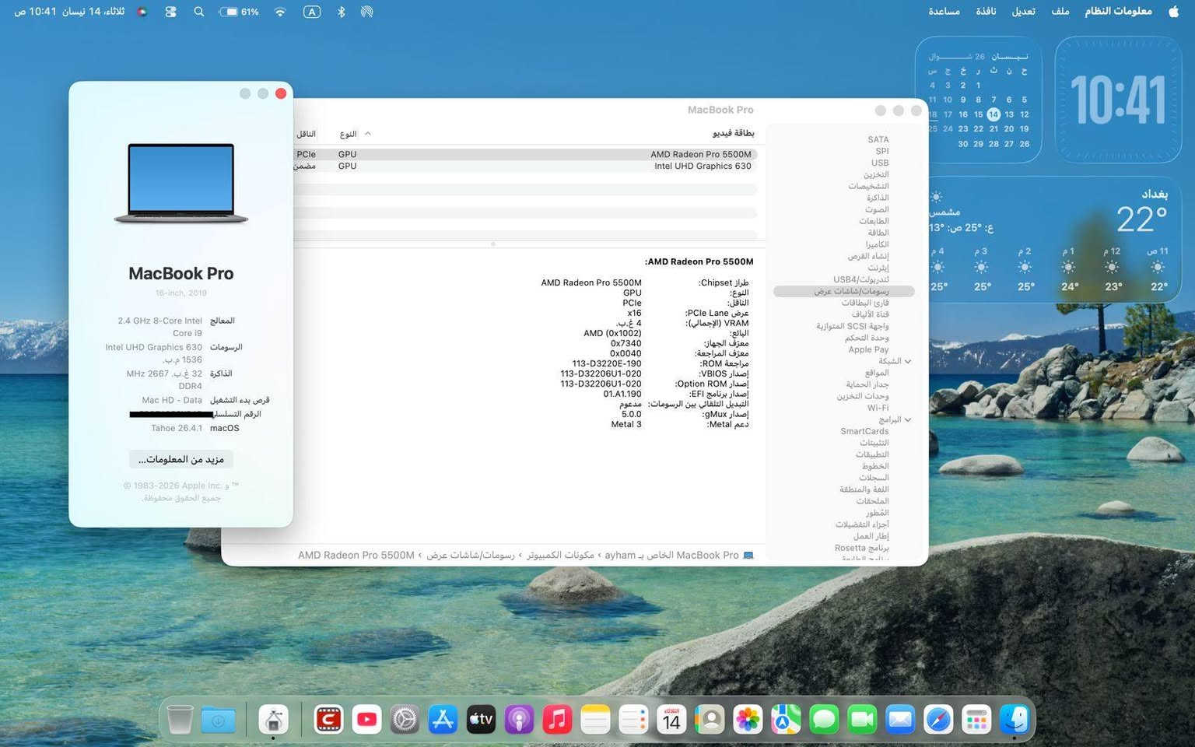The image size is (1195, 747).
Task: Click the MacBook Pro laptop image
Action: click(181, 184)
